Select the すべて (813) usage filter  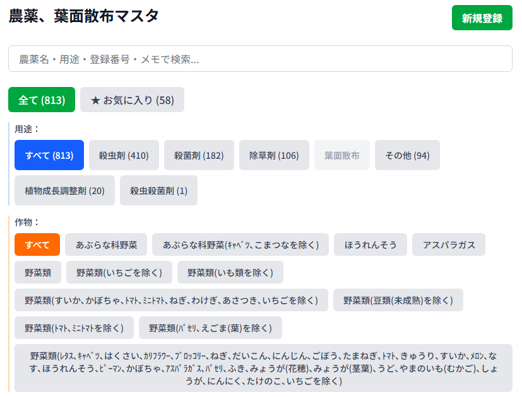pos(49,155)
